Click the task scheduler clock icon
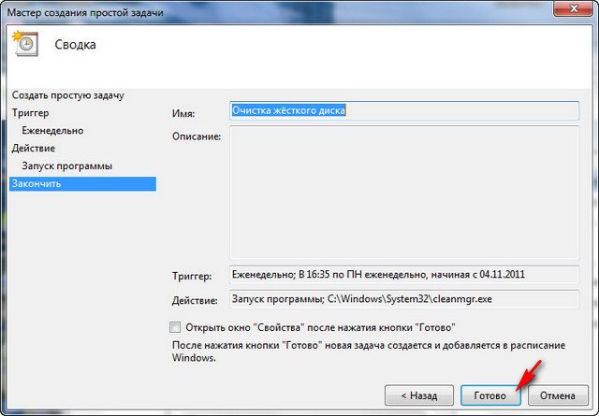 [x=25, y=44]
